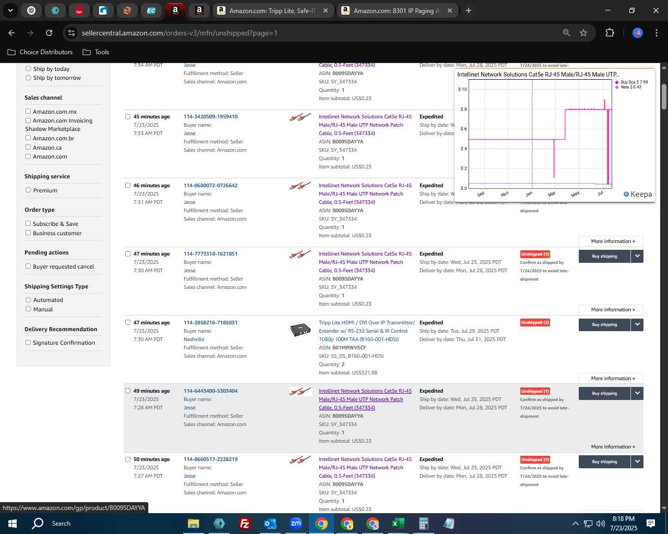Open Buy shipping dropdown for order 114-8660517-2228219
Image resolution: width=668 pixels, height=534 pixels.
637,462
